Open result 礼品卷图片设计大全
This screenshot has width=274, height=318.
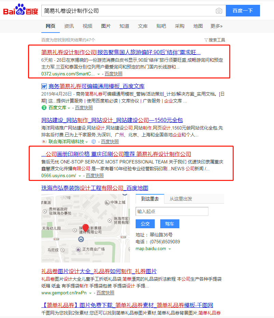click(x=99, y=271)
